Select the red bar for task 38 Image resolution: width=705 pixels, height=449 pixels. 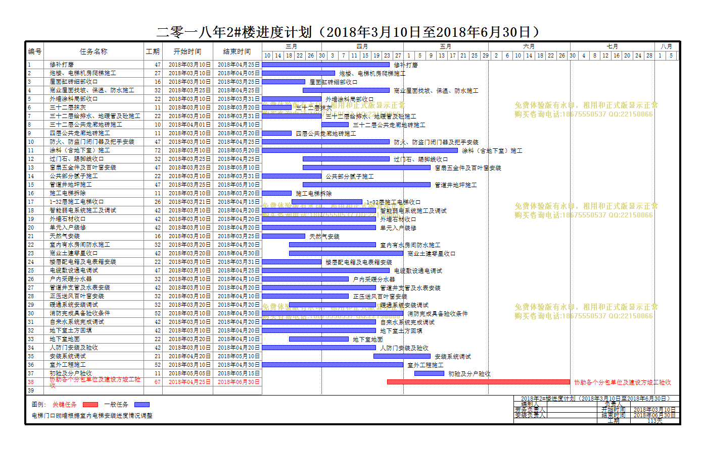click(479, 382)
